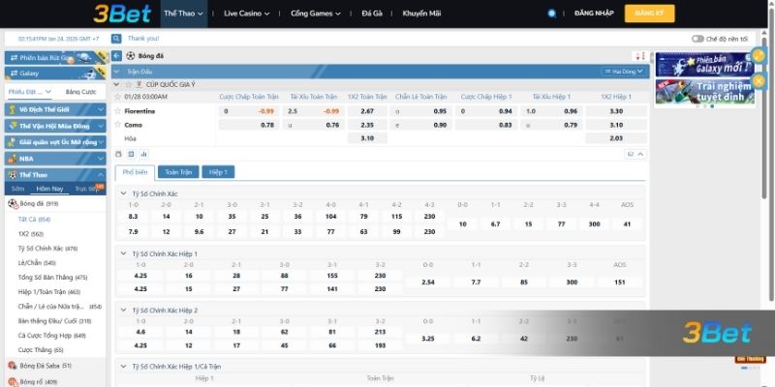The height and width of the screenshot is (387, 775).
Task: Close the banner with the yellow X button
Action: point(759,80)
